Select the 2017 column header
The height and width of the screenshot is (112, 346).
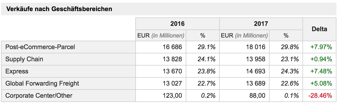[261, 24]
